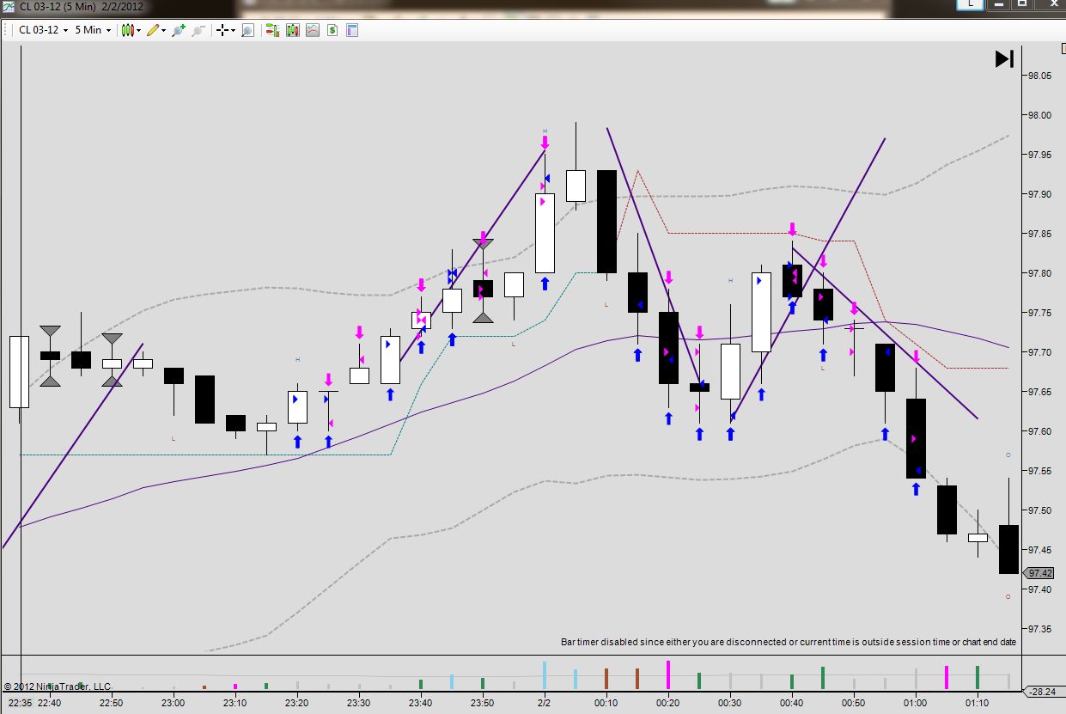The image size is (1066, 714).
Task: Open the pencil drawing tools menu
Action: coord(155,30)
